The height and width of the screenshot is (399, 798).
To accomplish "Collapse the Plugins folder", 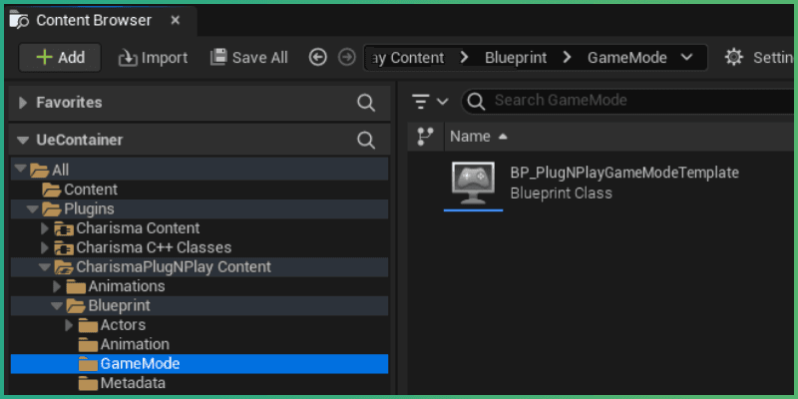I will click(33, 208).
